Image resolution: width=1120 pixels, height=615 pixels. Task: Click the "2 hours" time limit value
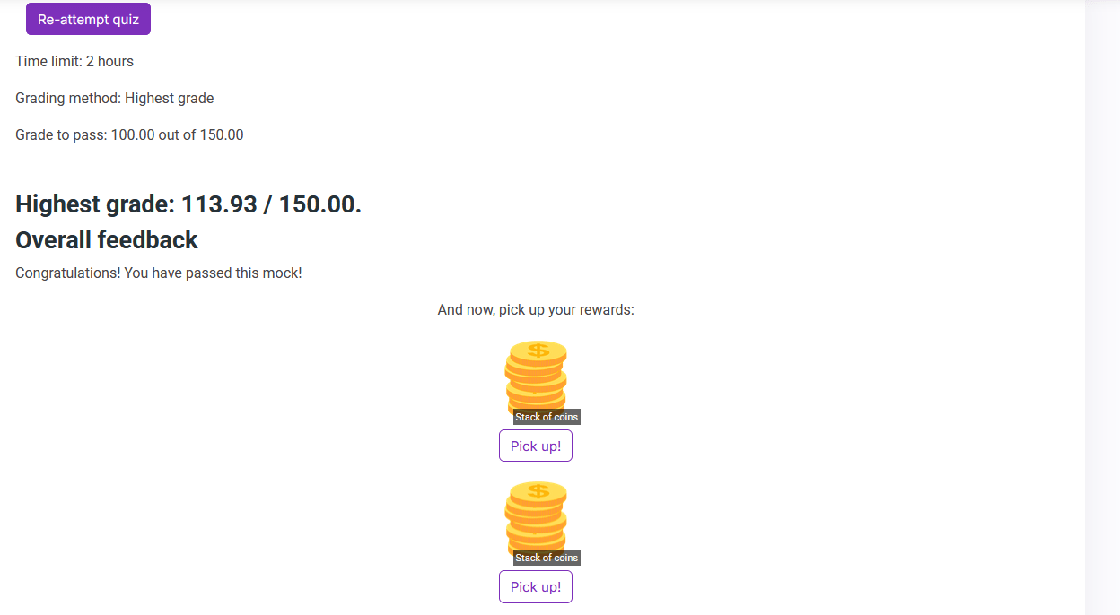109,62
